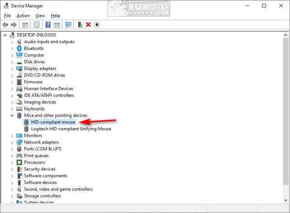This screenshot has width=290, height=213.
Task: Expand Audio inputs and outputs category
Action: [12, 42]
